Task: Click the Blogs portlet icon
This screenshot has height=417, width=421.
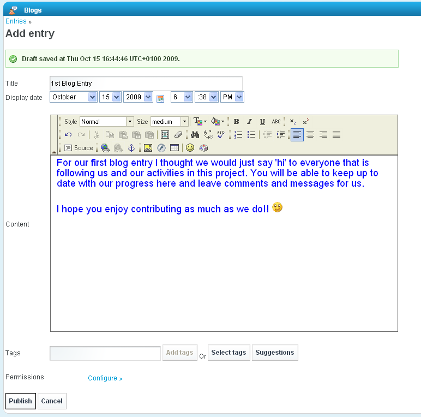Action: [13, 10]
